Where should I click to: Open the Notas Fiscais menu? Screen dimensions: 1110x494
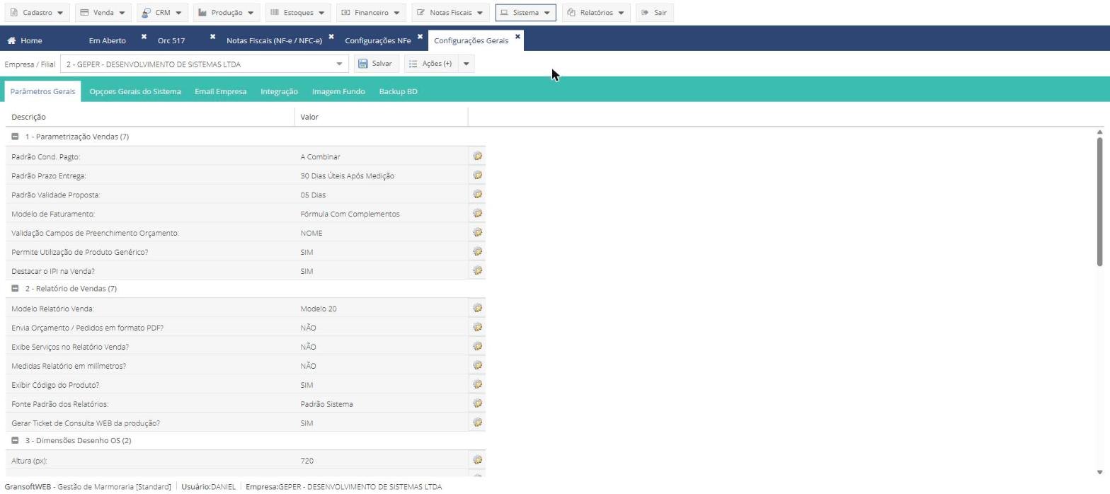point(450,13)
